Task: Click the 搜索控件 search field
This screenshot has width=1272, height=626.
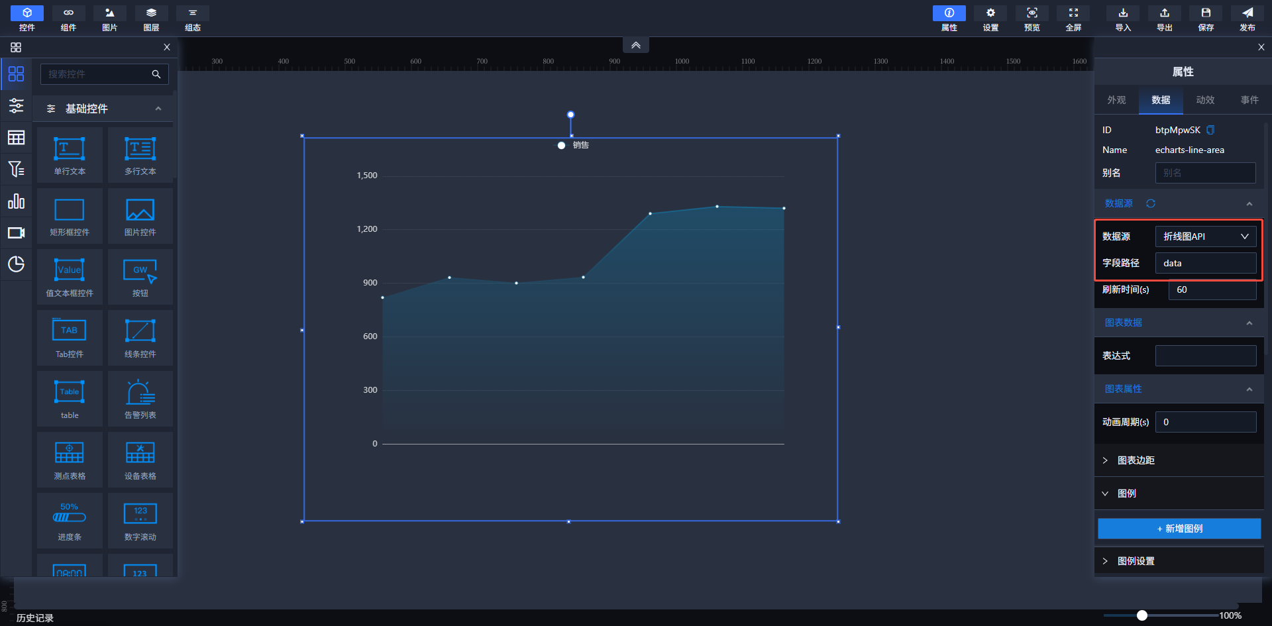Action: (x=96, y=74)
